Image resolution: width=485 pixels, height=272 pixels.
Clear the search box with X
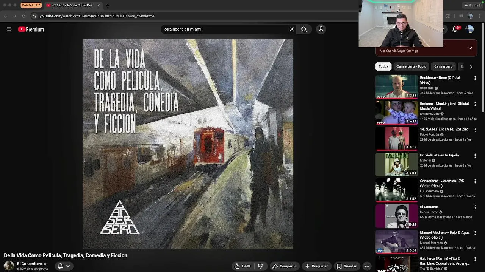tap(292, 29)
